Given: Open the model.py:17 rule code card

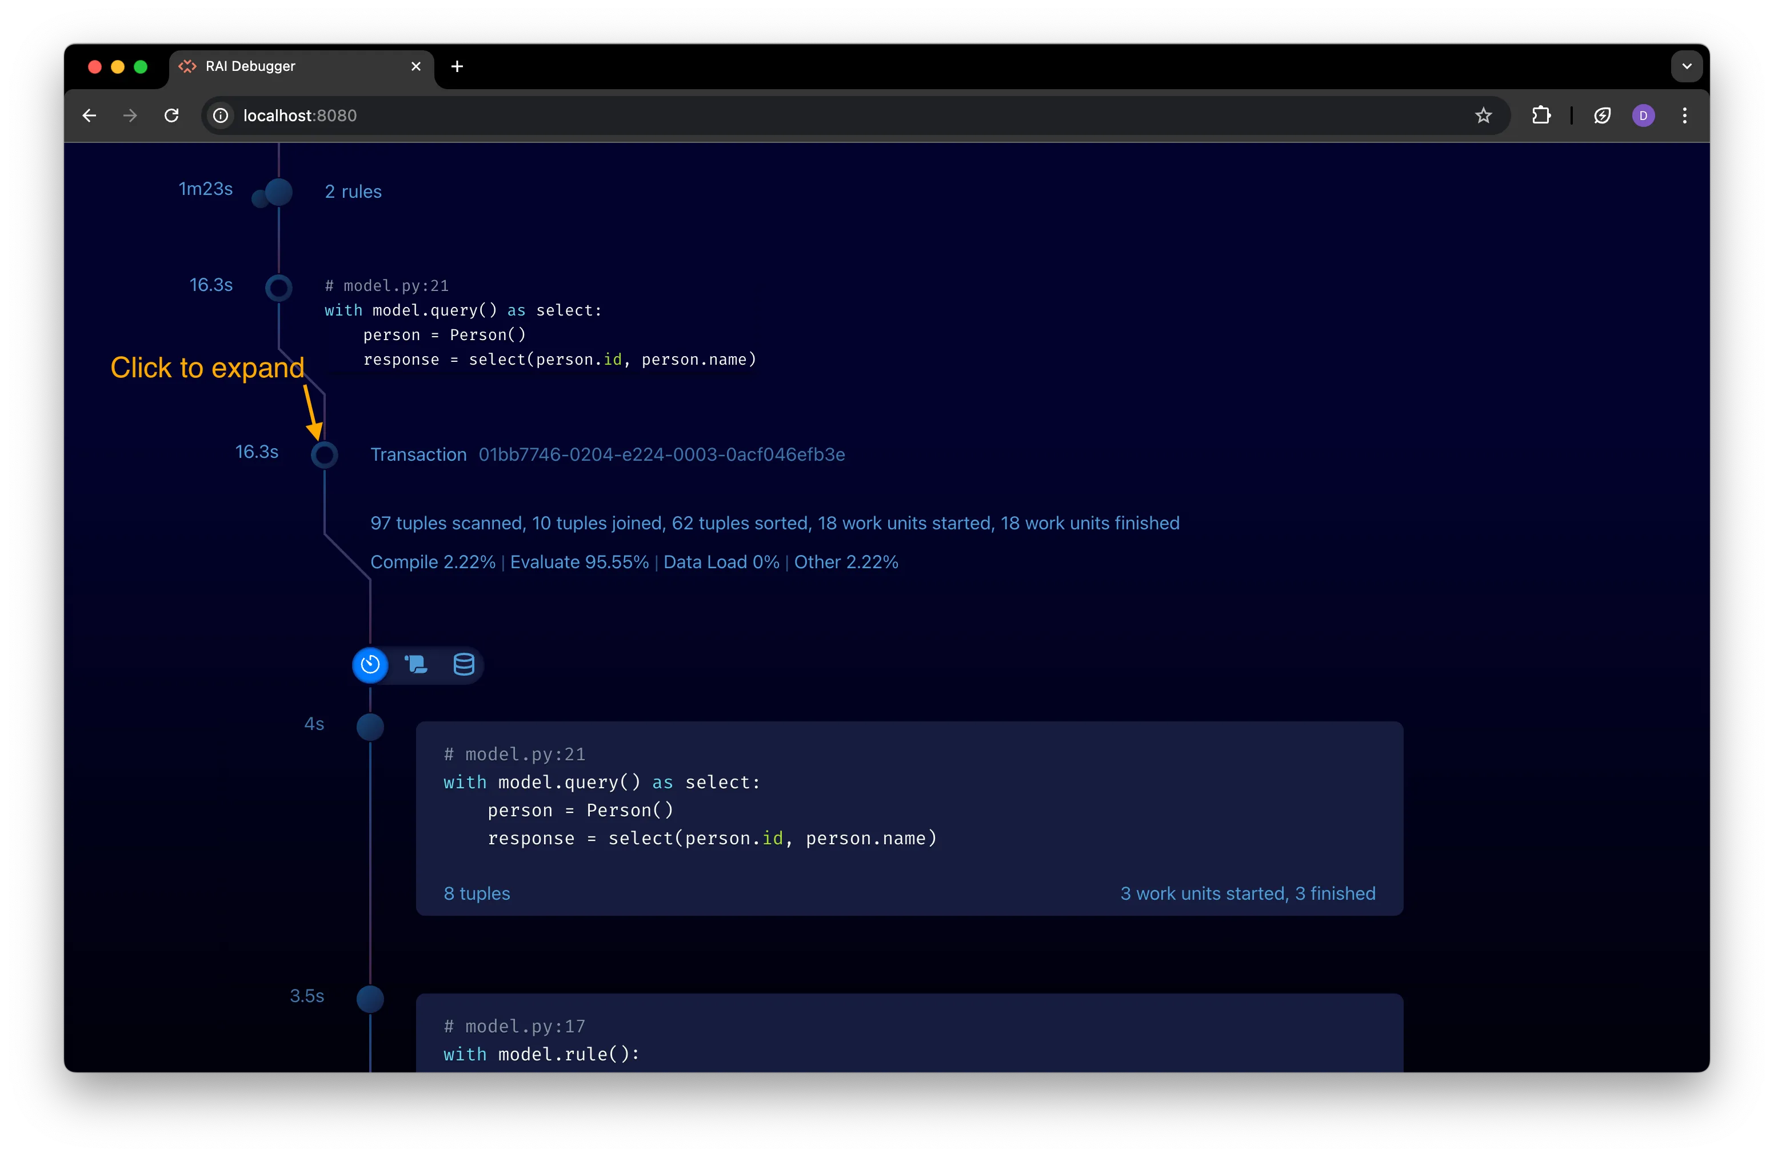Looking at the screenshot, I should [909, 1032].
